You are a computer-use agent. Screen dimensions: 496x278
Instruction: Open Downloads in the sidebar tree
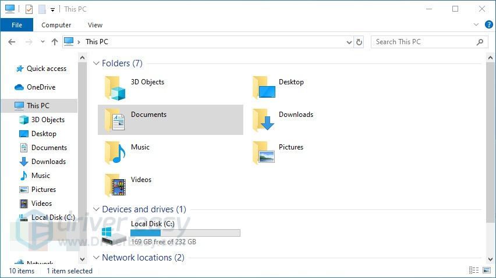pyautogui.click(x=48, y=162)
